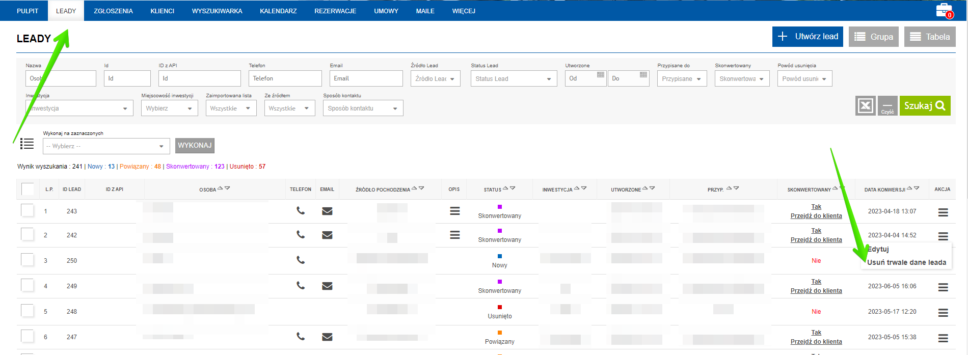Screen dimensions: 968x355
Task: Open description icon for lead 243
Action: [455, 211]
